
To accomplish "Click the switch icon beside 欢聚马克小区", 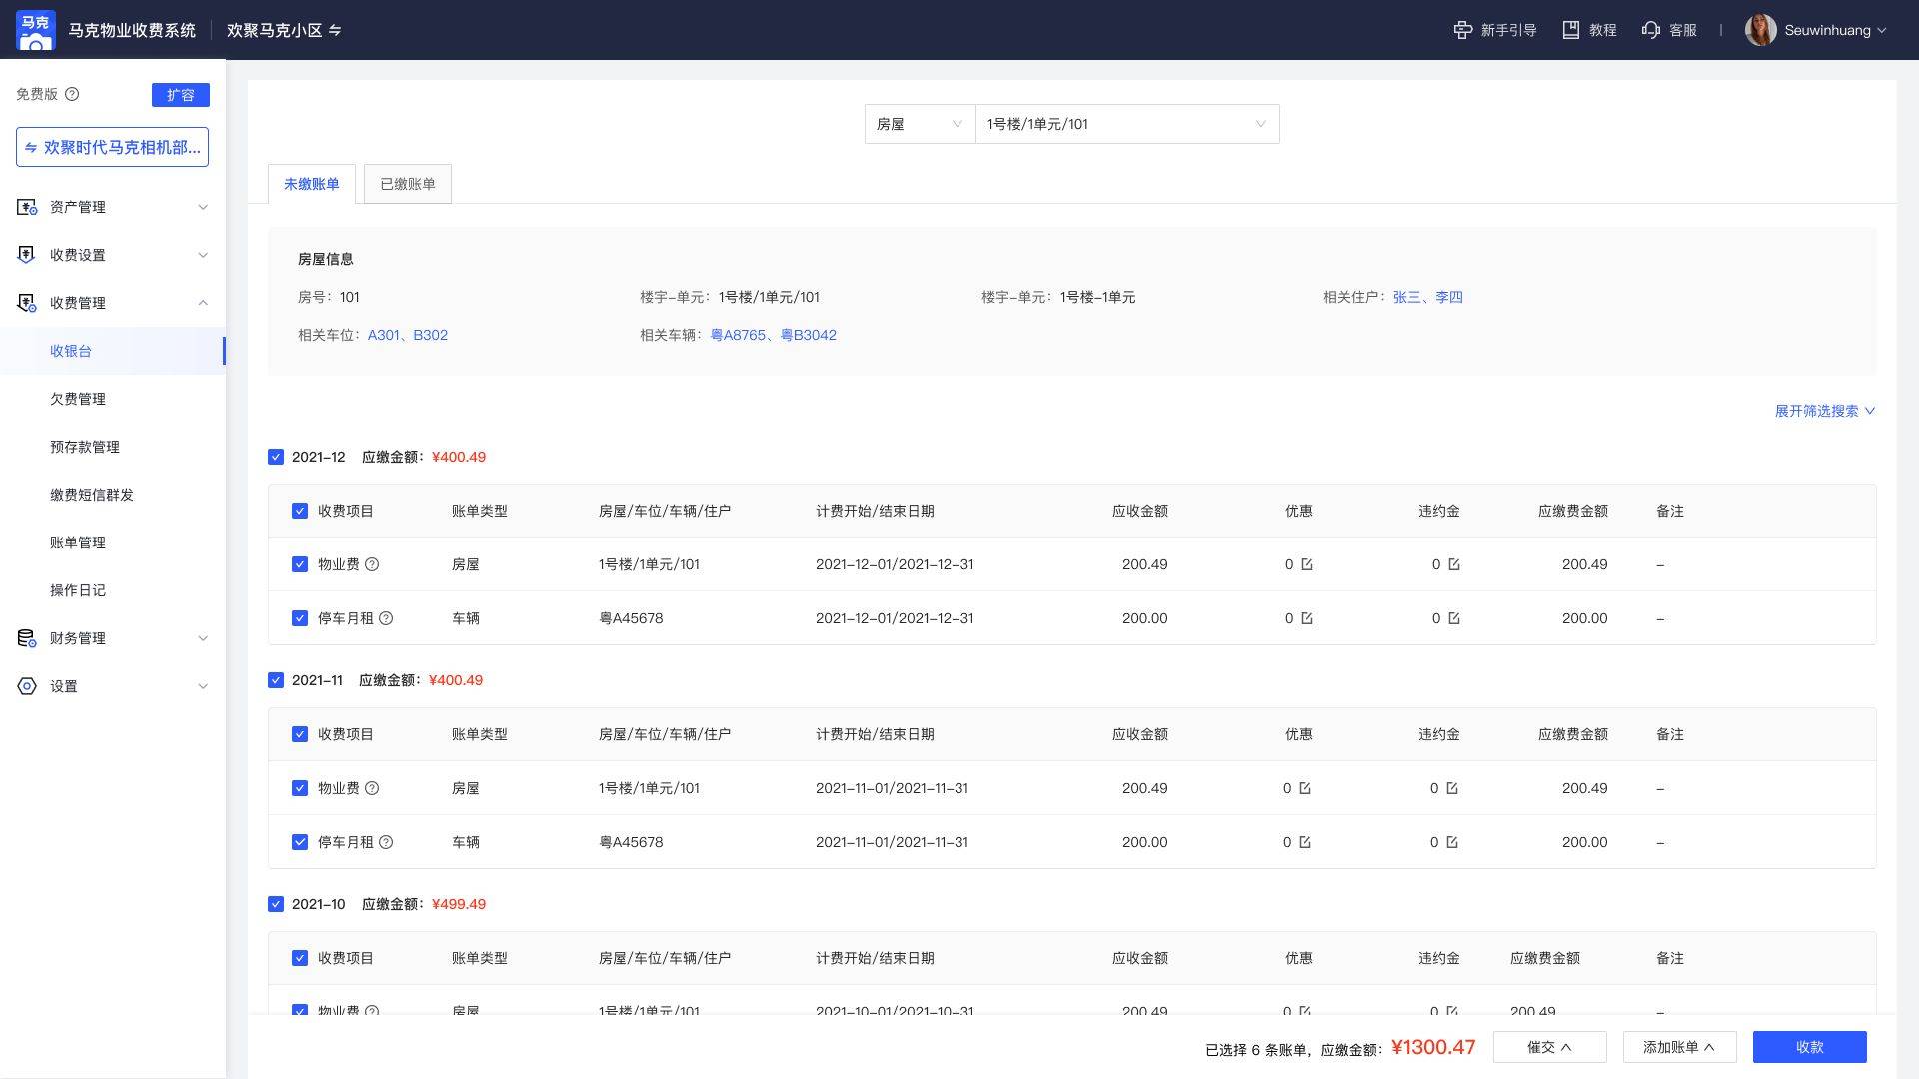I will (x=335, y=31).
